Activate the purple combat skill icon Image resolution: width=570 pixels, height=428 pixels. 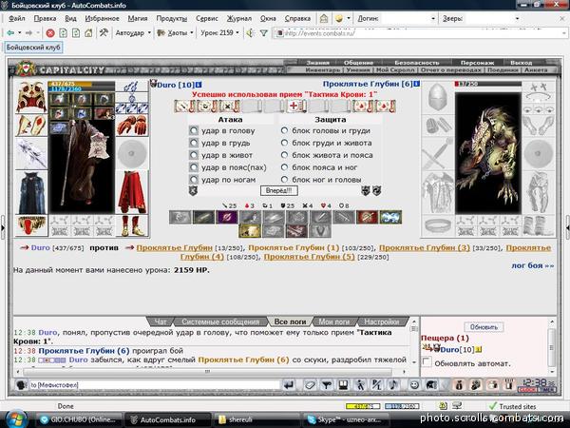coord(227,217)
